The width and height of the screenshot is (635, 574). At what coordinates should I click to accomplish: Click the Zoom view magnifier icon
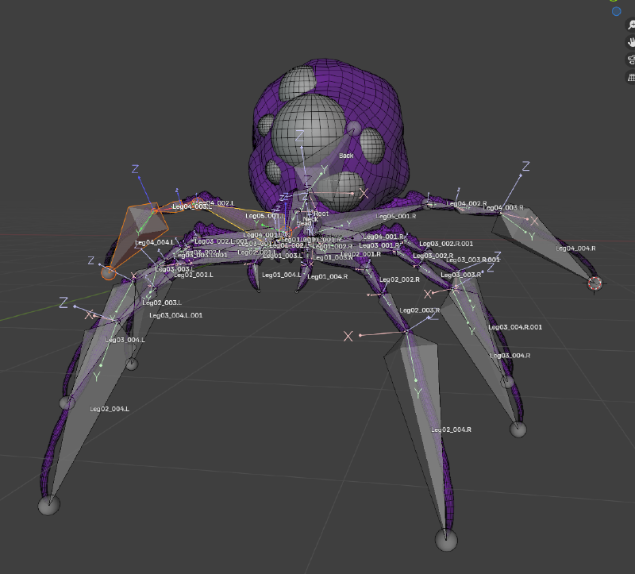(x=631, y=25)
